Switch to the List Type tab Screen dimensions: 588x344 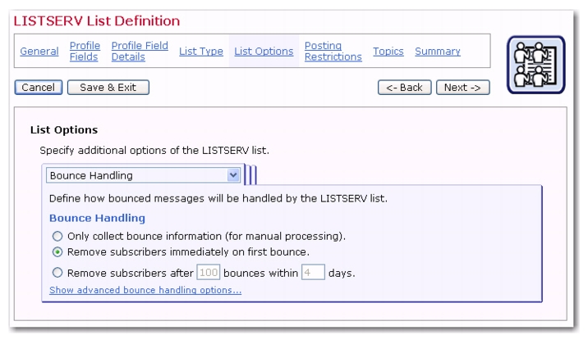[x=201, y=52]
